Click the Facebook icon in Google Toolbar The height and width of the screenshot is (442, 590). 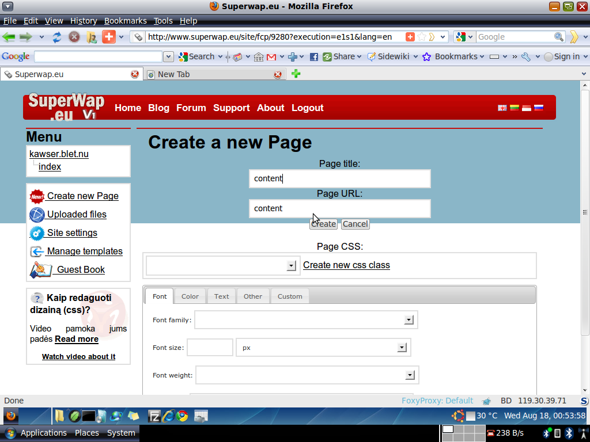[314, 57]
